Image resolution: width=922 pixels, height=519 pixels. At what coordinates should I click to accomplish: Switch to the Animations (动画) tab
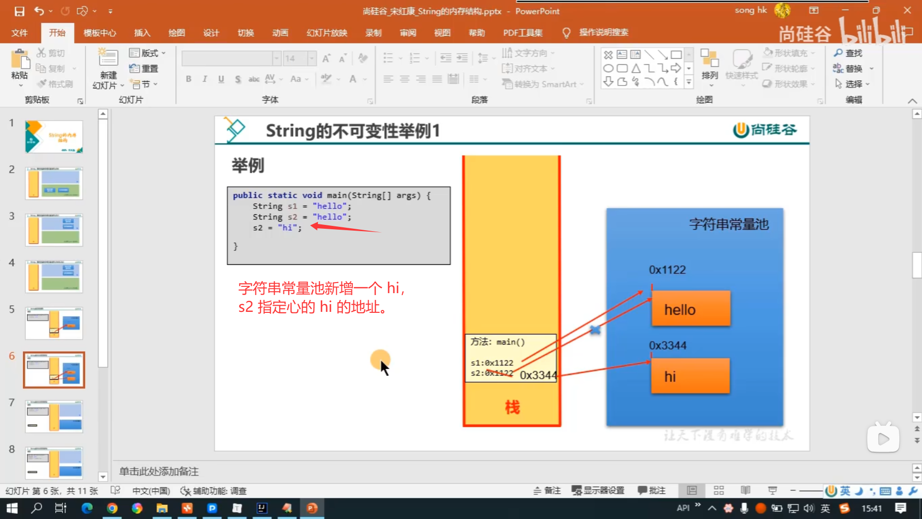pyautogui.click(x=280, y=33)
